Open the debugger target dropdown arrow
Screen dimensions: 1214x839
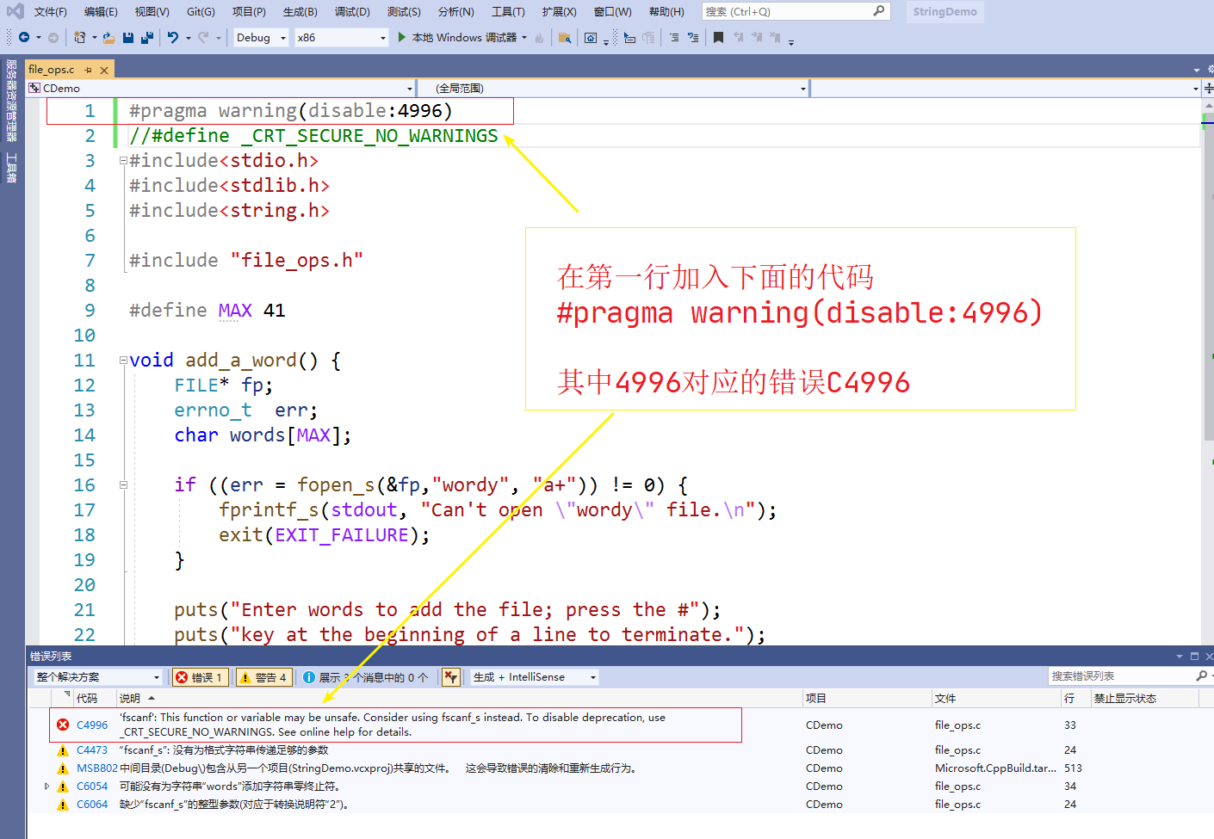coord(524,37)
